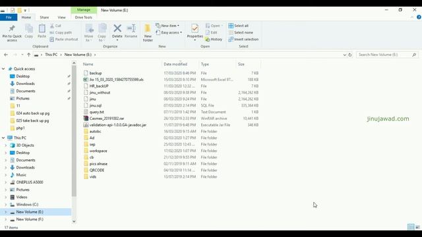Click the Edit ribbon button
The width and height of the screenshot is (422, 237).
211,32
